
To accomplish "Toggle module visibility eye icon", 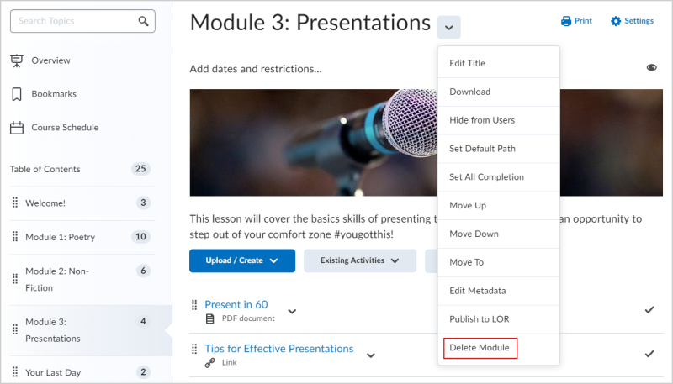I will 651,68.
